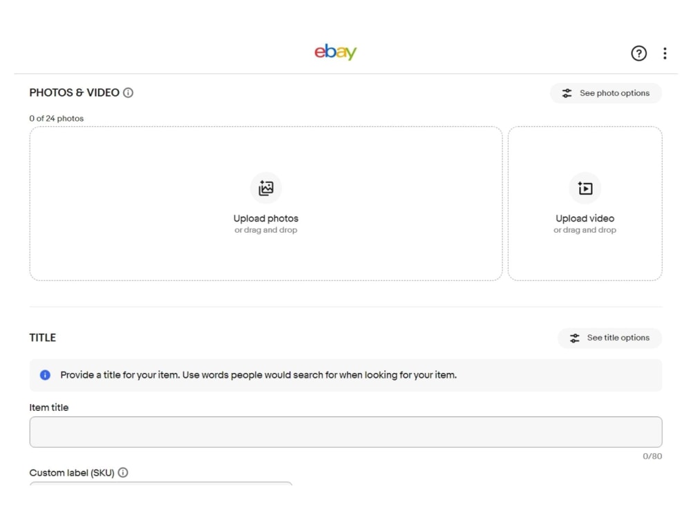
Task: Open See title options
Action: coord(609,338)
